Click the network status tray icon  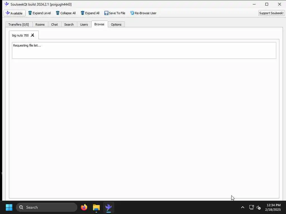coord(252,207)
